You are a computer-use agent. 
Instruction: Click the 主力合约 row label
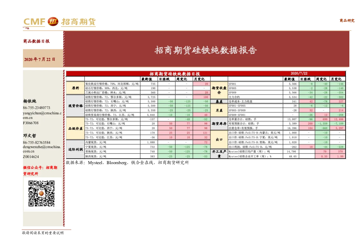[234, 97]
